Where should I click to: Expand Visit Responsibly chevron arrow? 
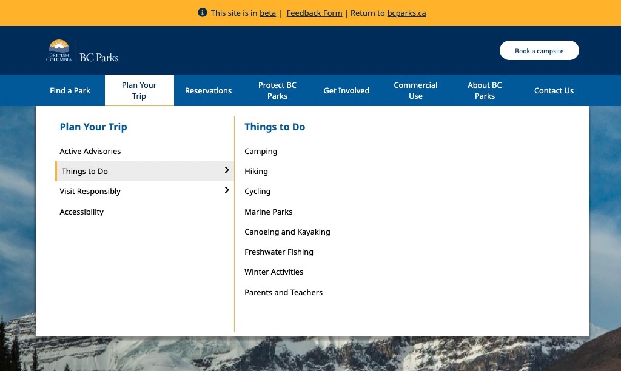pyautogui.click(x=227, y=190)
